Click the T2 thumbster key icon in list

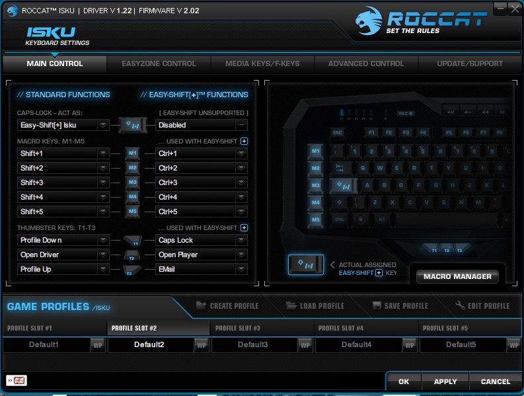click(x=131, y=255)
